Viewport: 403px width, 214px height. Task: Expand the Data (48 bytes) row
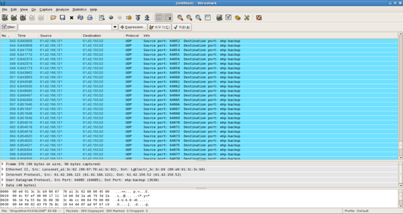(3, 185)
